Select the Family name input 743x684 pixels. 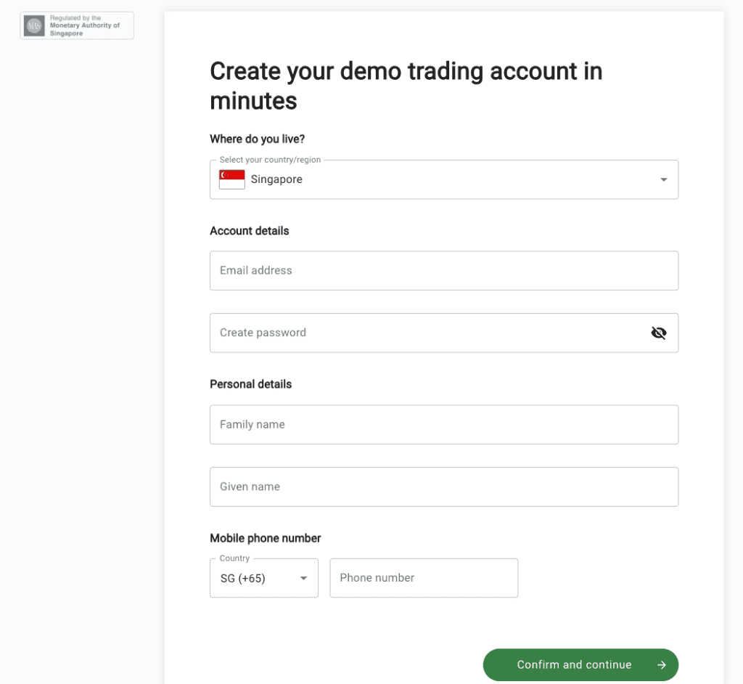pos(444,425)
